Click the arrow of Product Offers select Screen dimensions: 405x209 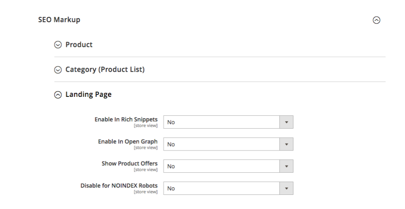(x=286, y=166)
